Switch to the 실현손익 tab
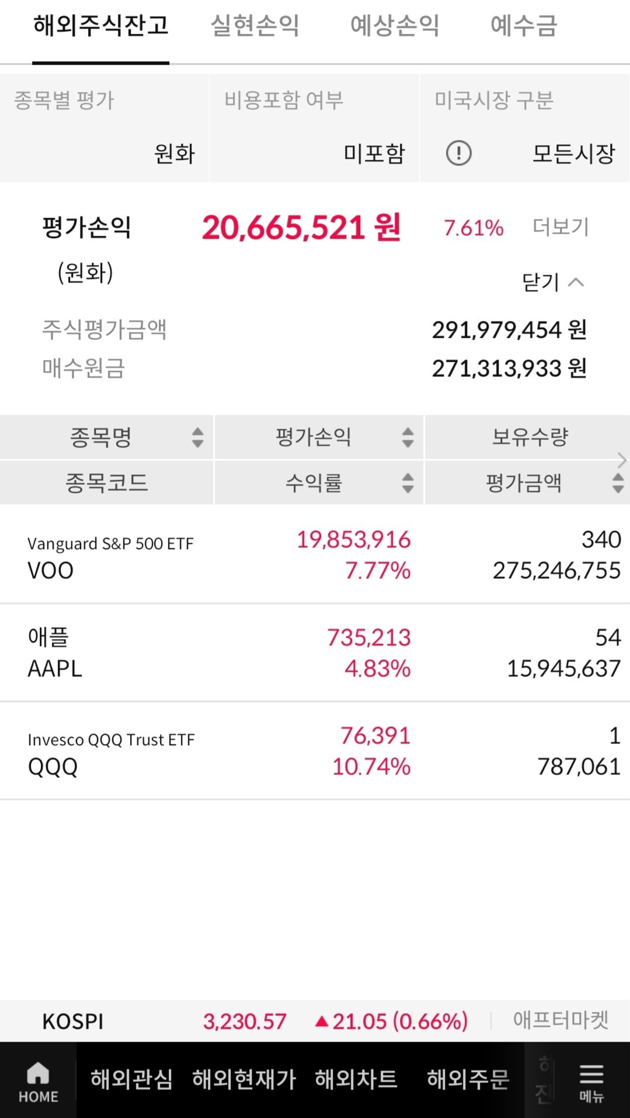Screen dimensions: 630x1118 tap(255, 26)
